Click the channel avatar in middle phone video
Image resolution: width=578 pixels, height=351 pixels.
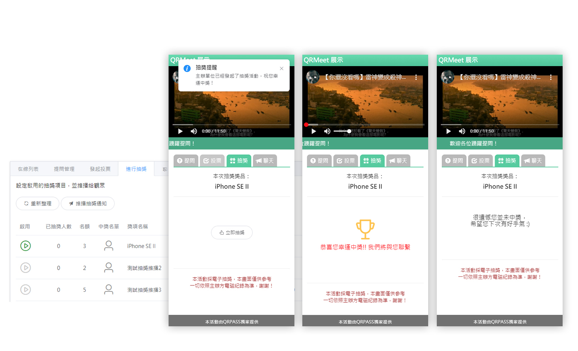313,77
